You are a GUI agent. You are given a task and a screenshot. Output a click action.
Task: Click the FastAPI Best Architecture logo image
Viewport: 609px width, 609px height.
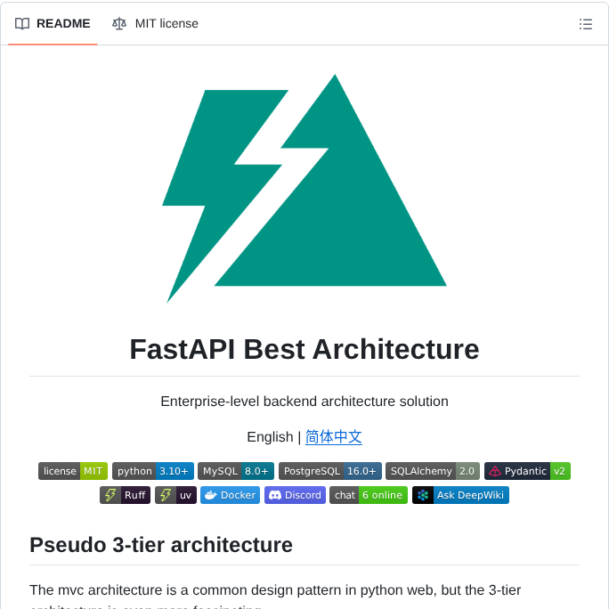[x=304, y=189]
